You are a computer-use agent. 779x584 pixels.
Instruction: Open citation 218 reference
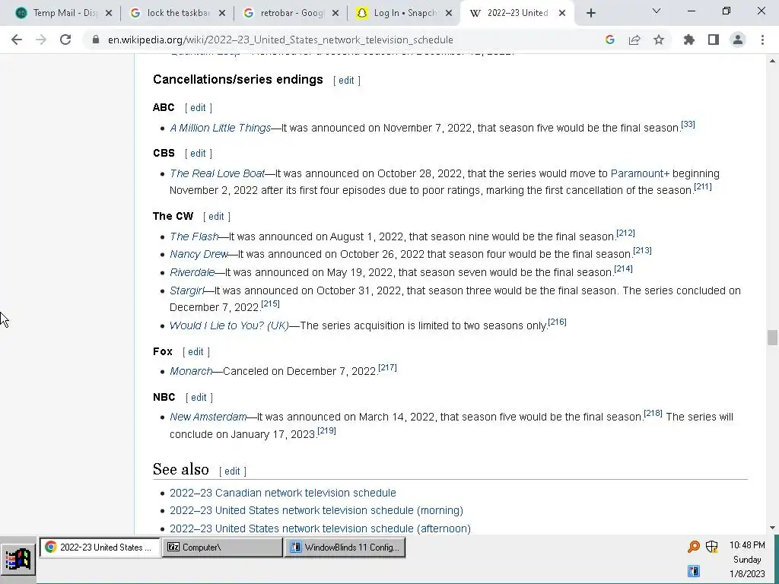[653, 413]
